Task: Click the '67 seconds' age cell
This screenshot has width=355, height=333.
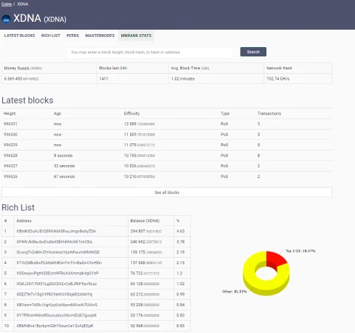Action: point(64,177)
